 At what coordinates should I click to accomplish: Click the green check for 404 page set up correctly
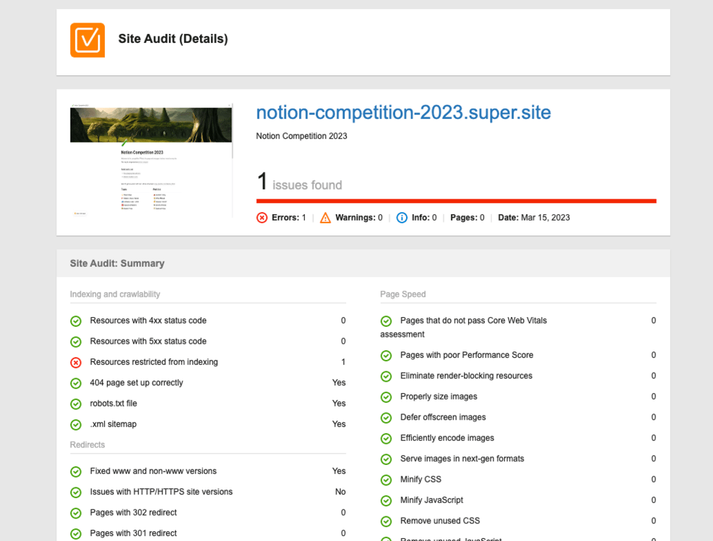click(76, 383)
